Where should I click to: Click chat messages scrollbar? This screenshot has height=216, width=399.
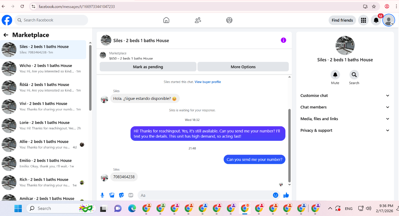(290, 146)
